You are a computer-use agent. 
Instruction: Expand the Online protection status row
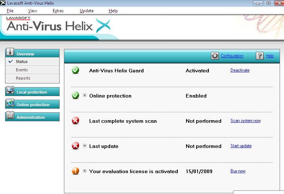pyautogui.click(x=85, y=95)
